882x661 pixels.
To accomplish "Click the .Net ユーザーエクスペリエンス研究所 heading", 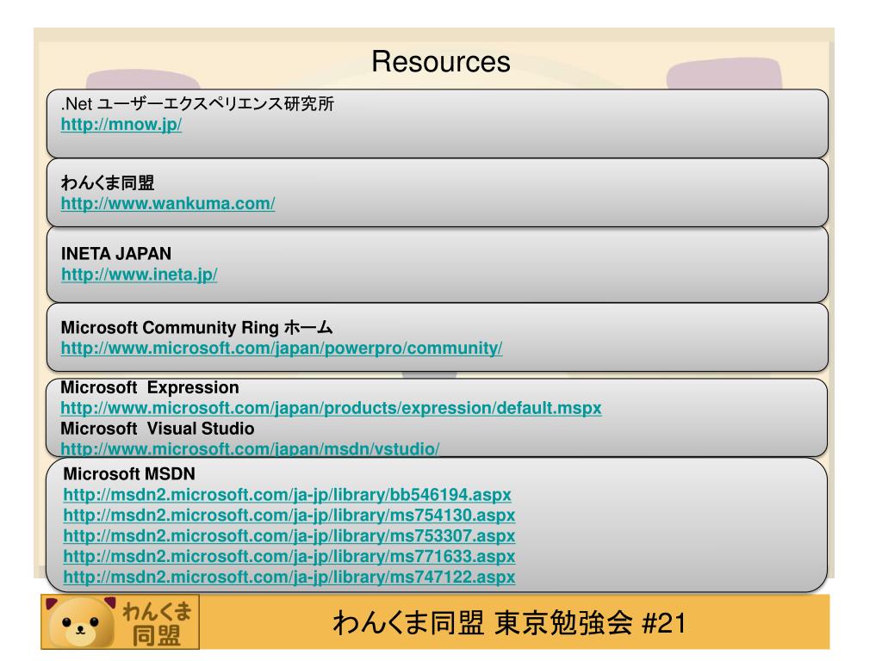I will click(x=197, y=104).
